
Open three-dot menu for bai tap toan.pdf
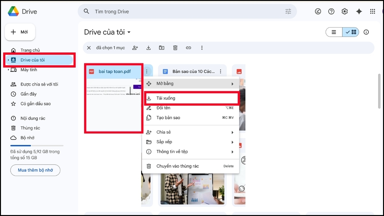tap(147, 71)
